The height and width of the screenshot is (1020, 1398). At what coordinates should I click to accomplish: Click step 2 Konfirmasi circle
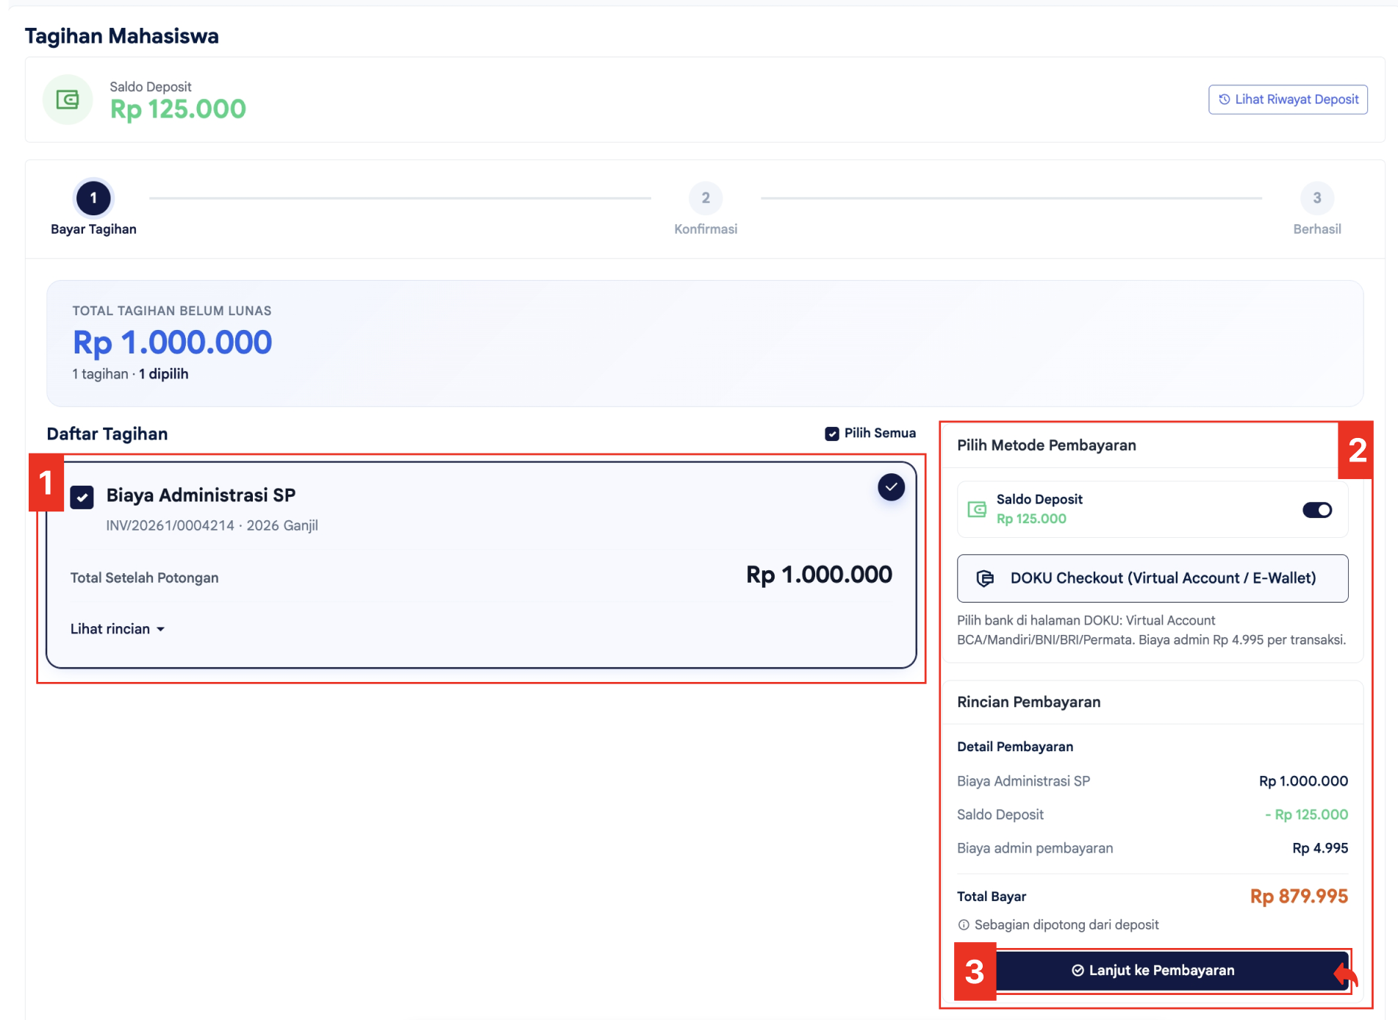pyautogui.click(x=706, y=198)
